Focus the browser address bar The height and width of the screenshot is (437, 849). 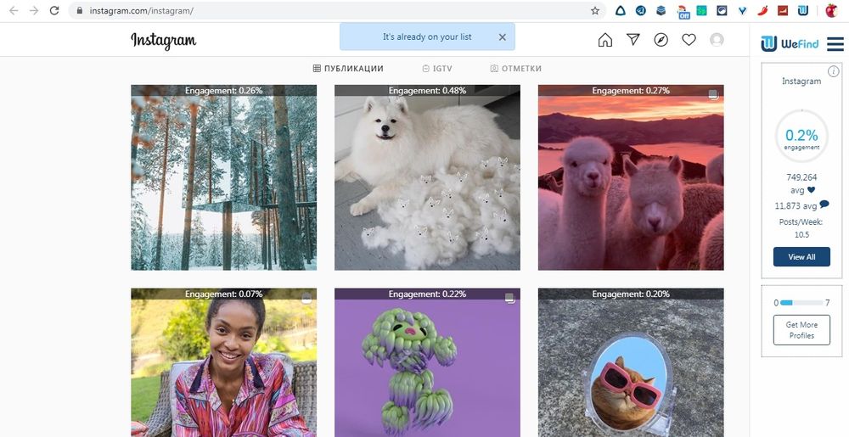(335, 10)
